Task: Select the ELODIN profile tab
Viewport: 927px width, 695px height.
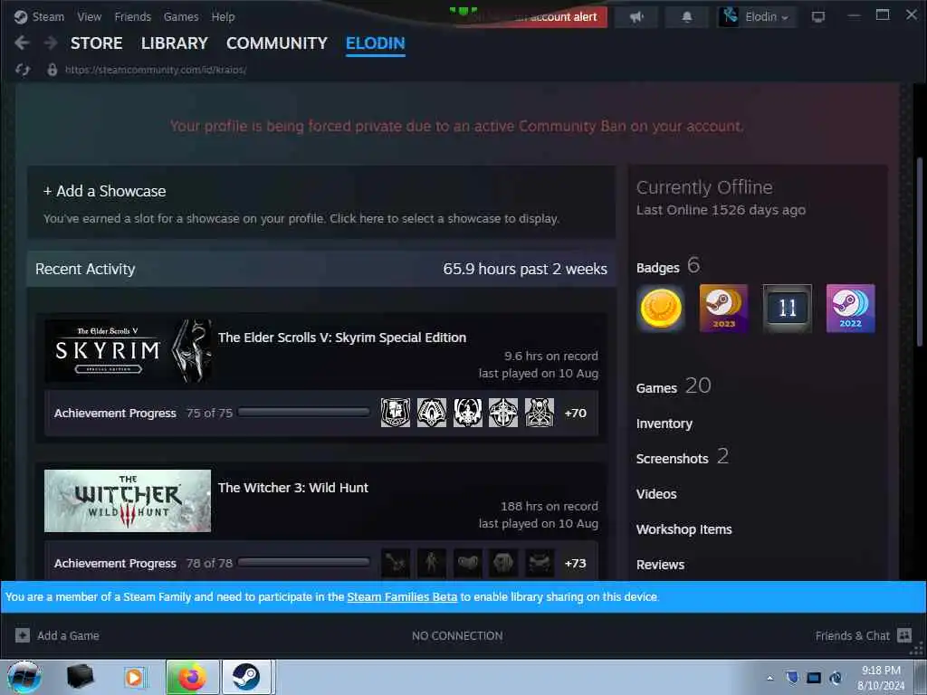Action: [x=376, y=43]
